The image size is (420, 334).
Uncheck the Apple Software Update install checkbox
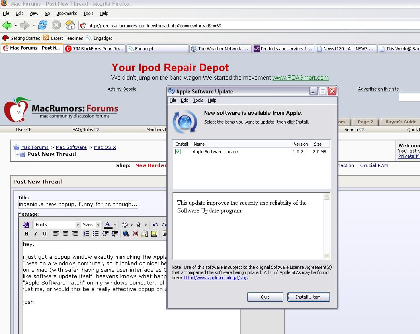click(x=178, y=152)
